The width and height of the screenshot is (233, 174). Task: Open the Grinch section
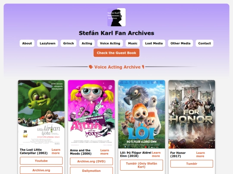coord(69,43)
